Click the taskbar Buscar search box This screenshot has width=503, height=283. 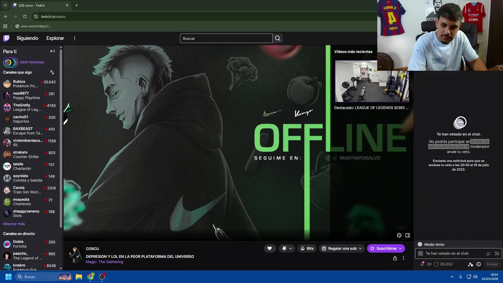pyautogui.click(x=44, y=277)
